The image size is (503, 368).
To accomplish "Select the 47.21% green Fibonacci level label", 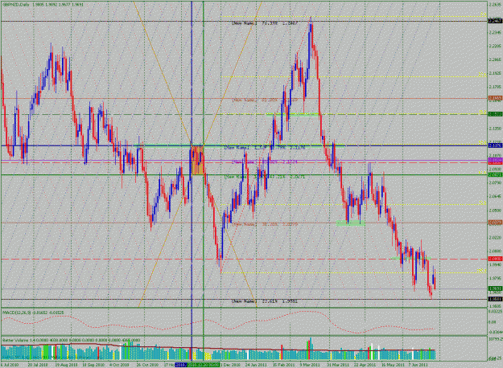I will [x=265, y=177].
